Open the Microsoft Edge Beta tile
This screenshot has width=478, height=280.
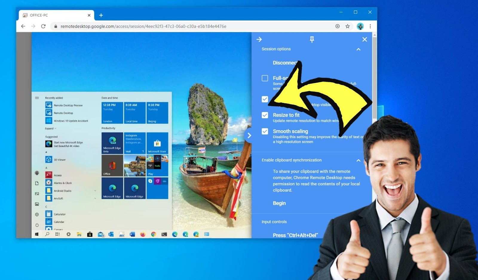coord(112,143)
